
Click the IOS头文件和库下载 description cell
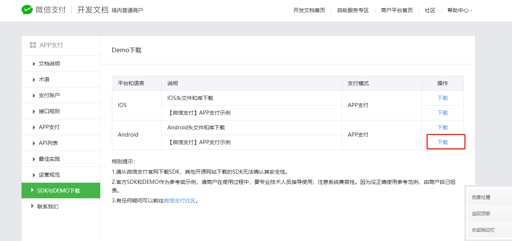pos(252,98)
